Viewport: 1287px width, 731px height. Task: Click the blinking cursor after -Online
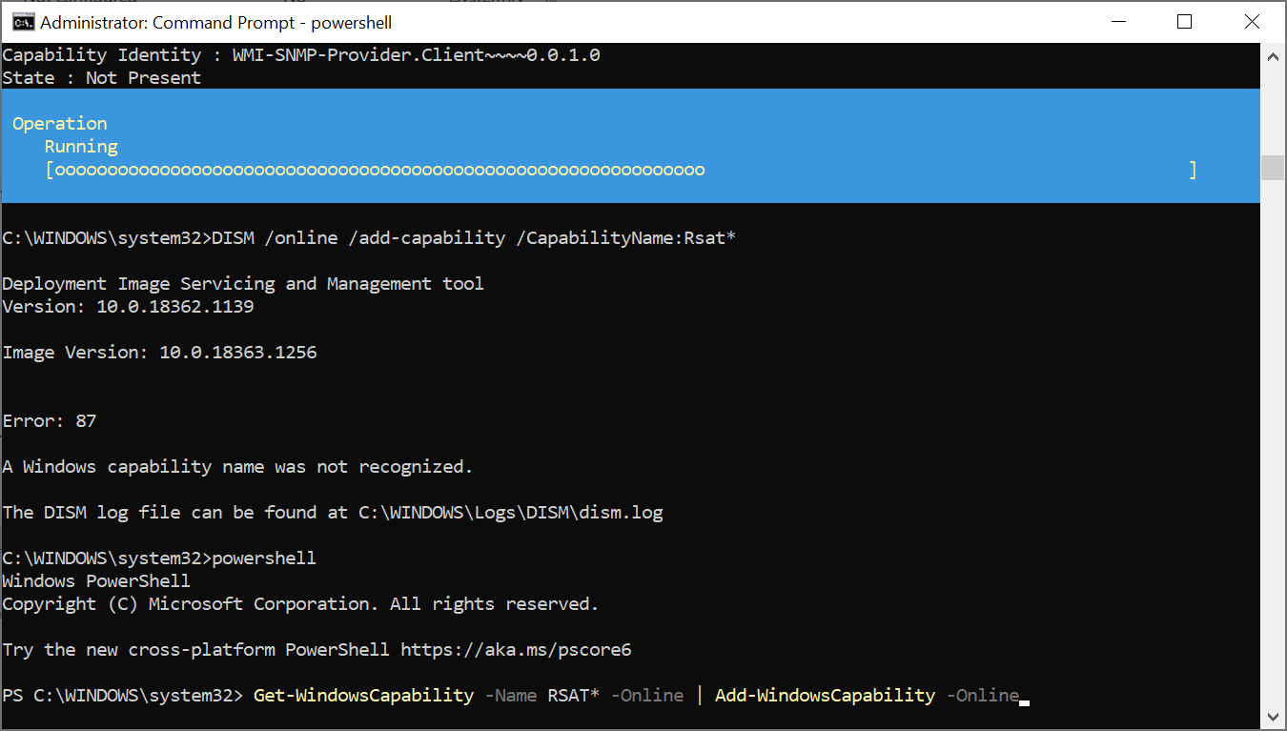1025,702
